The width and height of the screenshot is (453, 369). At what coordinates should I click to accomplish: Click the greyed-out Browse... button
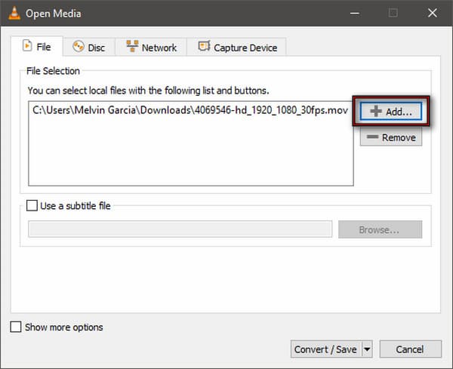380,229
